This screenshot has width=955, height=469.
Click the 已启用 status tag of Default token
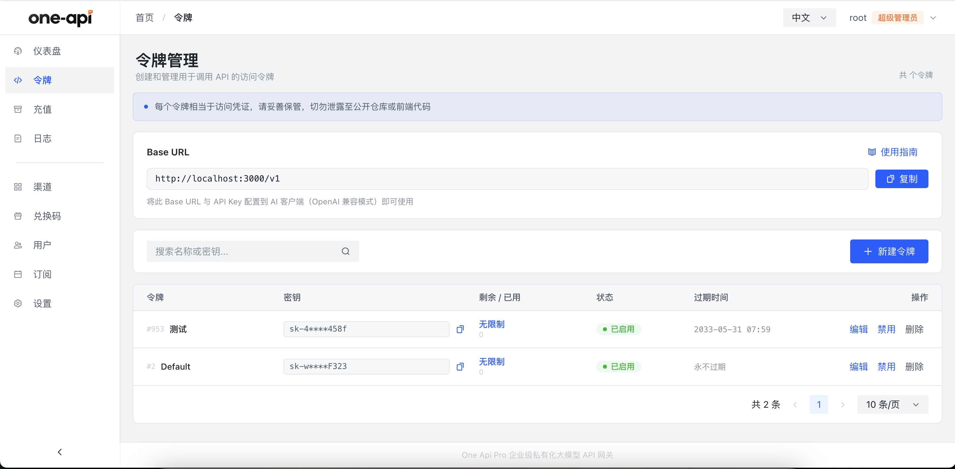619,366
